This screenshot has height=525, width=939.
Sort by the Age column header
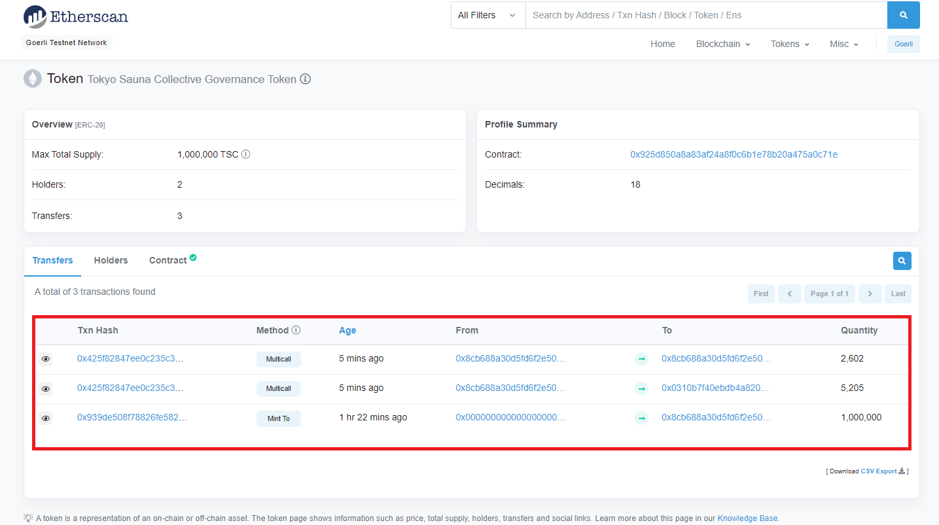(347, 330)
